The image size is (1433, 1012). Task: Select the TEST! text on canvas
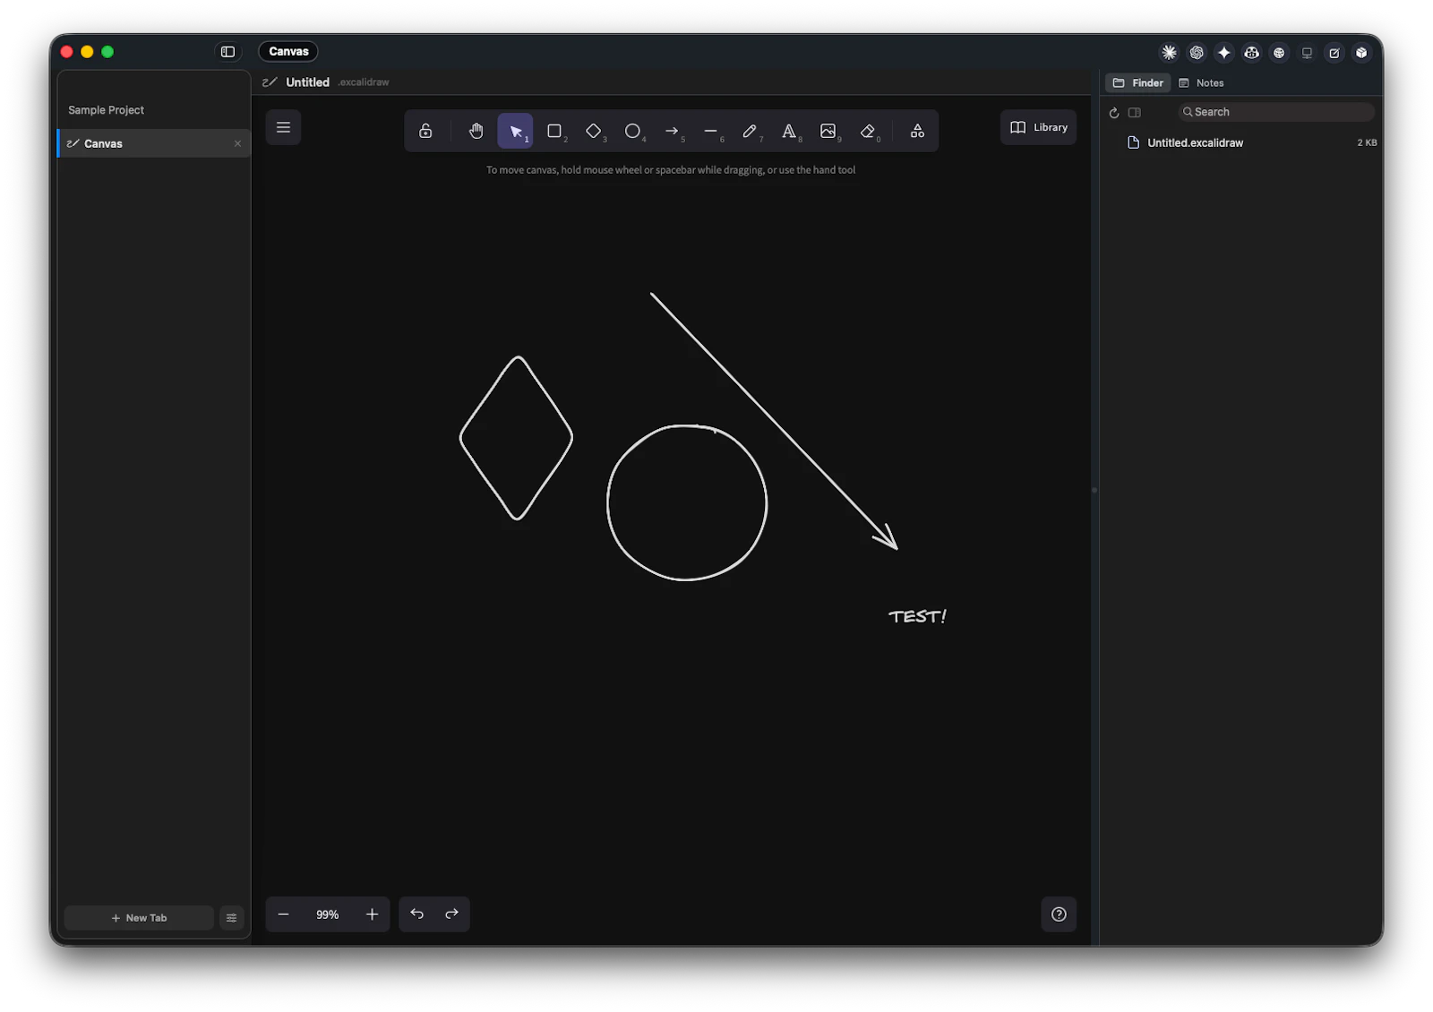pos(917,616)
